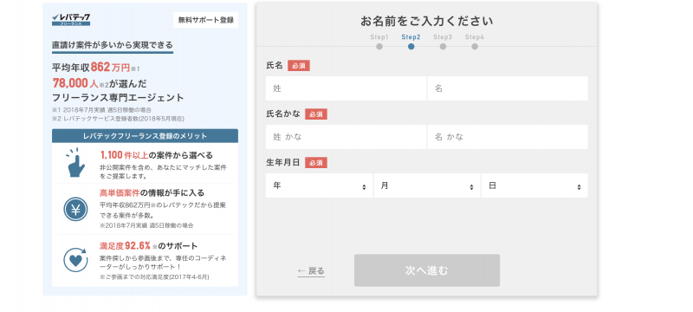Viewport: 693px width, 312px height.
Task: Click the レバテックフリーランス登録のメリット header
Action: click(145, 136)
